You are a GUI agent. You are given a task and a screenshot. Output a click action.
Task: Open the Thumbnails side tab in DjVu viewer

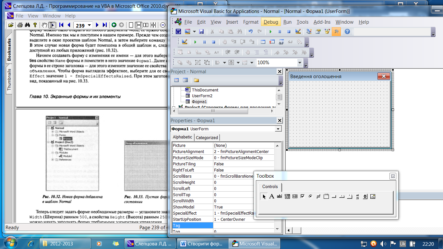tap(9, 79)
